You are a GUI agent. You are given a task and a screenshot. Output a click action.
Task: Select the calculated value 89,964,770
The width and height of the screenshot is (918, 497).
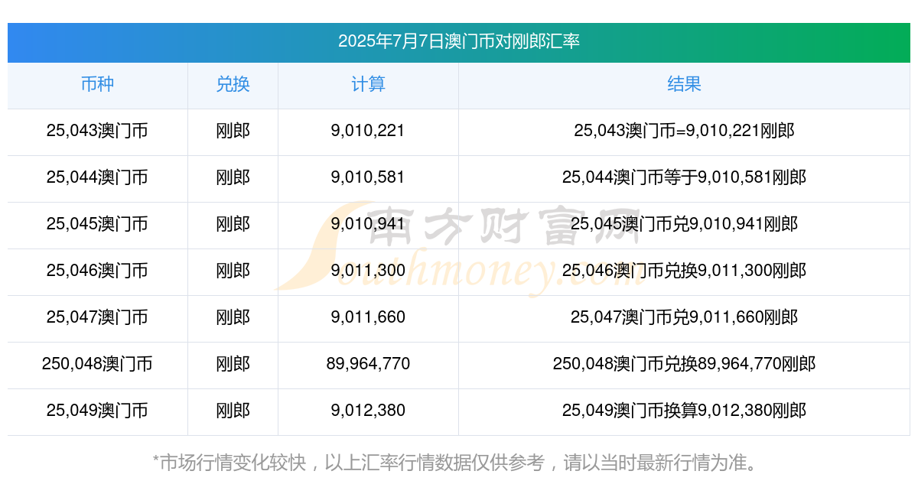[368, 364]
